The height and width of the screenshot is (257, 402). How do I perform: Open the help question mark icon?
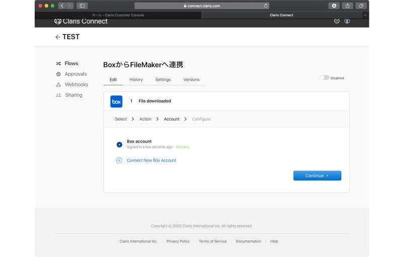click(337, 21)
